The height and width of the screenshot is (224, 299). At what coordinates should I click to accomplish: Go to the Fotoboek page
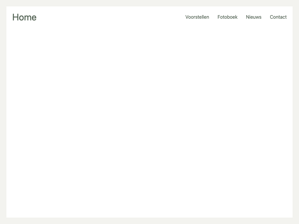(227, 17)
